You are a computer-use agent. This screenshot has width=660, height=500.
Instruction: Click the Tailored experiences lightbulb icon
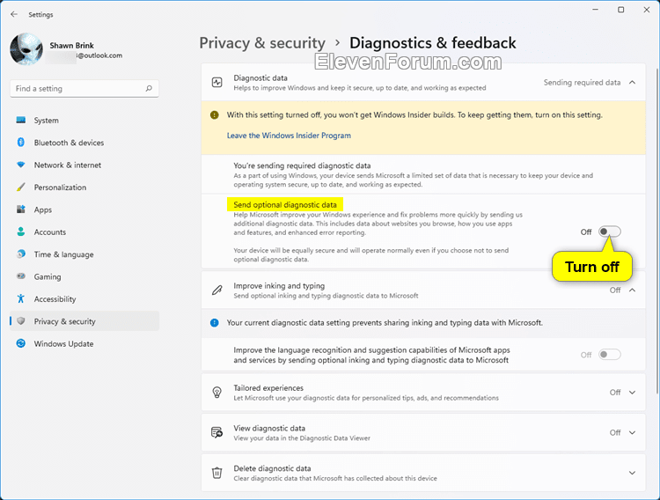coord(216,393)
